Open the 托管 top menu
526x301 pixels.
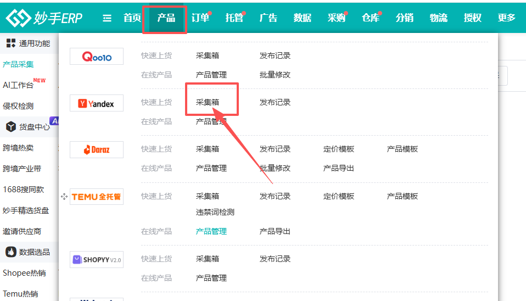coord(234,18)
